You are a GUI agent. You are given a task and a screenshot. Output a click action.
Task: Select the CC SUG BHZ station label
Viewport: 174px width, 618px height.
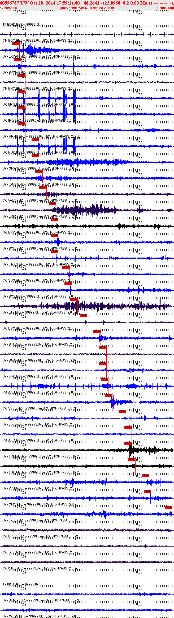(39, 280)
